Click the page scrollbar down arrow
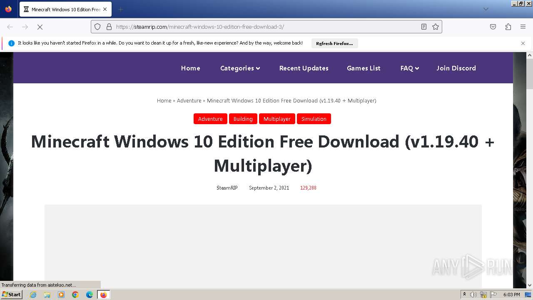The width and height of the screenshot is (533, 300). (x=530, y=285)
